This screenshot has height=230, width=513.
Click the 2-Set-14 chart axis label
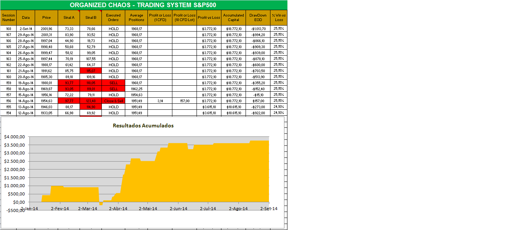pos(268,209)
